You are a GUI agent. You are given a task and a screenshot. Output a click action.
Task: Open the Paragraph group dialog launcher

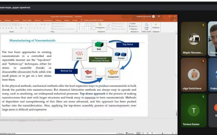[x=76, y=32]
